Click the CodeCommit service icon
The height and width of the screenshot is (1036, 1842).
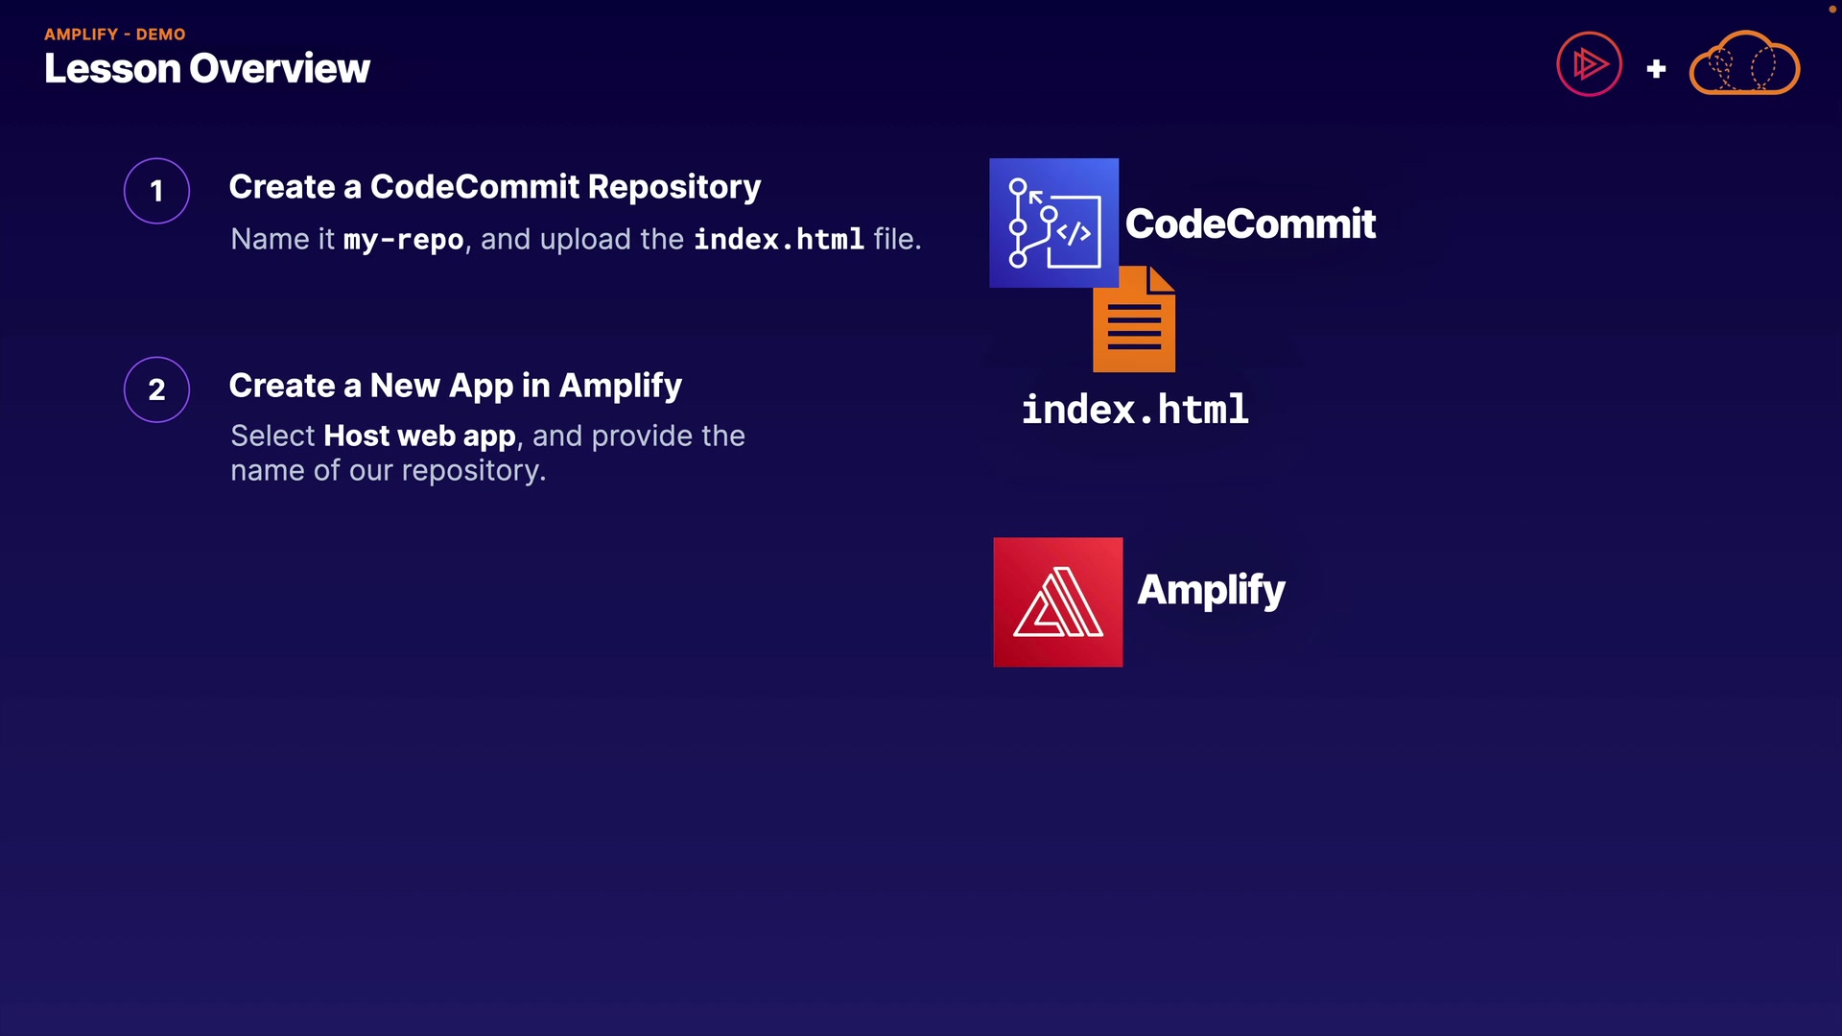click(x=1053, y=223)
